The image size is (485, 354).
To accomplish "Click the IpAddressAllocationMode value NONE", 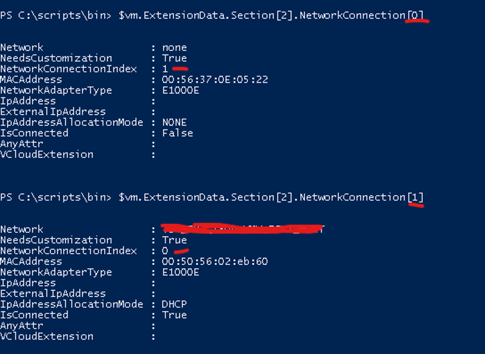I will click(x=174, y=122).
